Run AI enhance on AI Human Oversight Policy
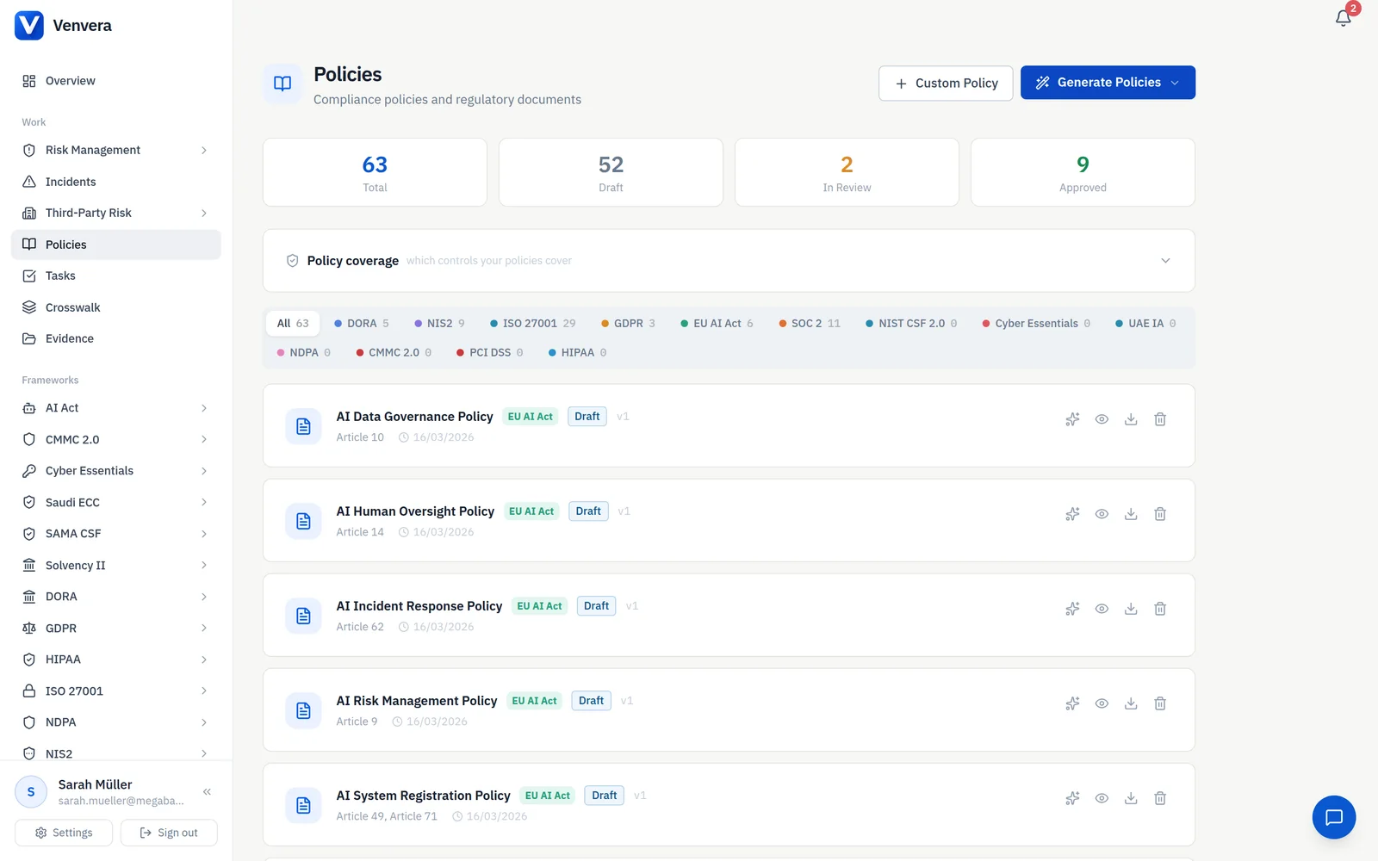The height and width of the screenshot is (861, 1378). coord(1072,514)
